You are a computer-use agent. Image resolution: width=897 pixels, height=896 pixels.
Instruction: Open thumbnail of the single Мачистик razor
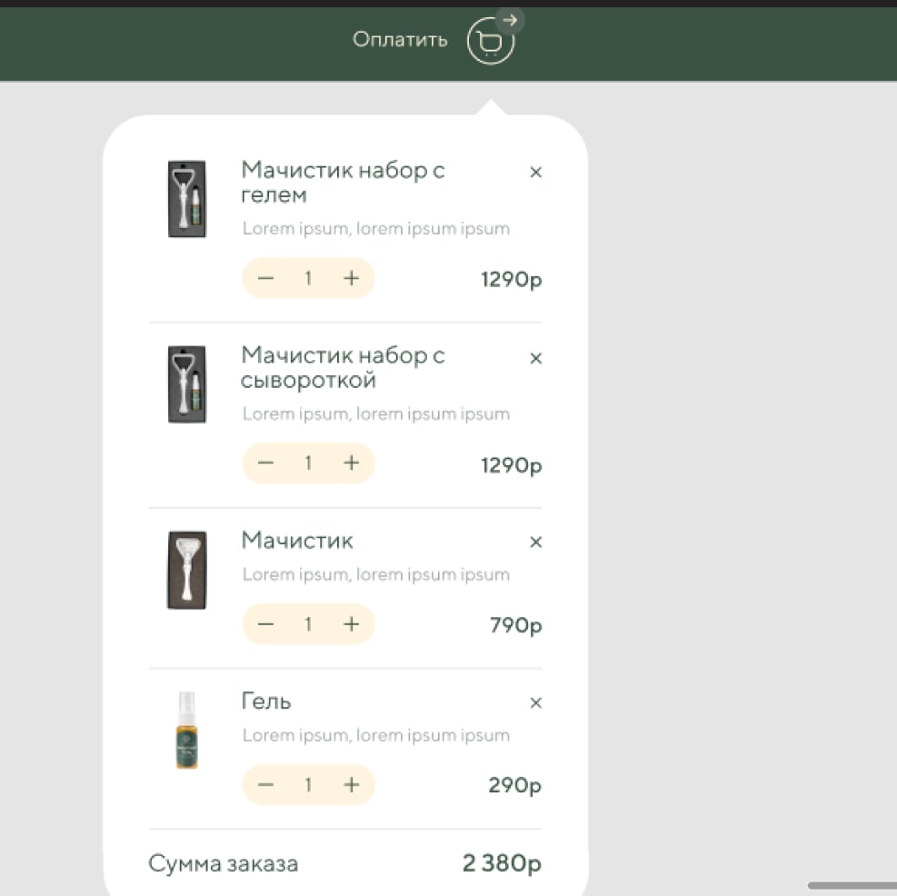[x=187, y=570]
